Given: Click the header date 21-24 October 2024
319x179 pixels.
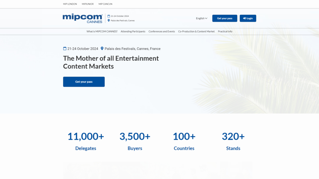Looking at the screenshot, I should pyautogui.click(x=120, y=16).
